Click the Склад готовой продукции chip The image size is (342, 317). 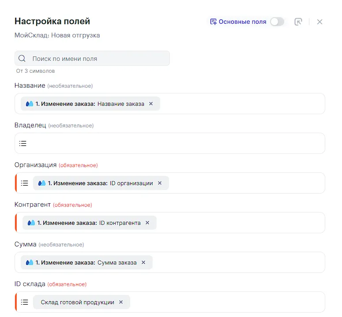(77, 302)
